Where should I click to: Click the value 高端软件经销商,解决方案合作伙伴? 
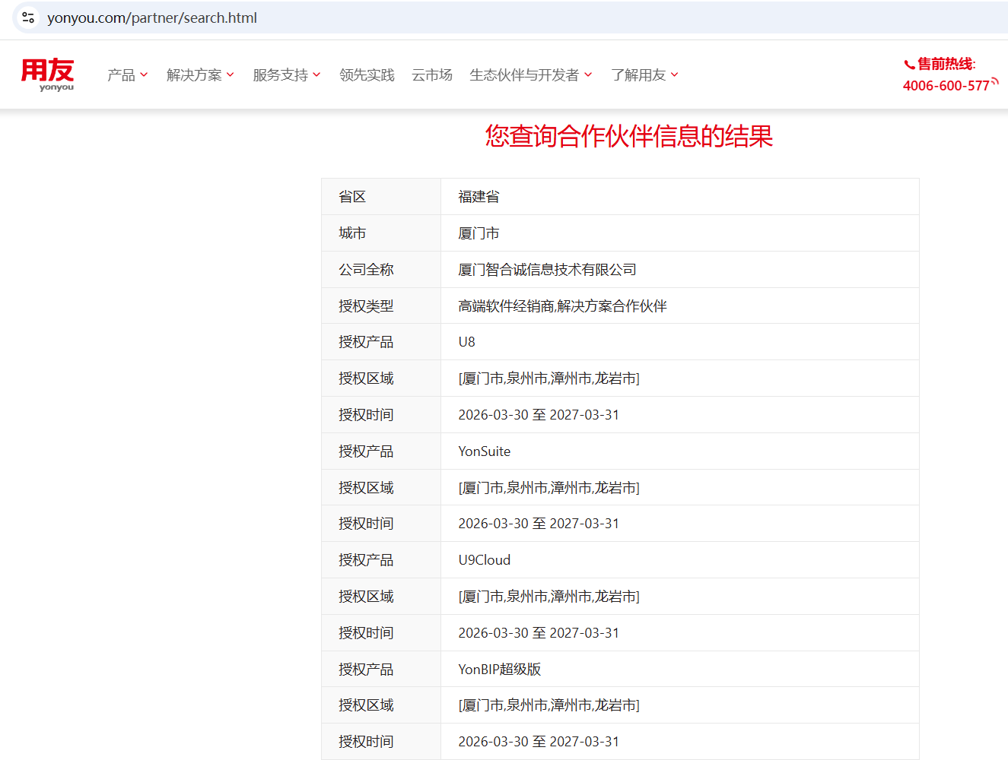[x=562, y=306]
